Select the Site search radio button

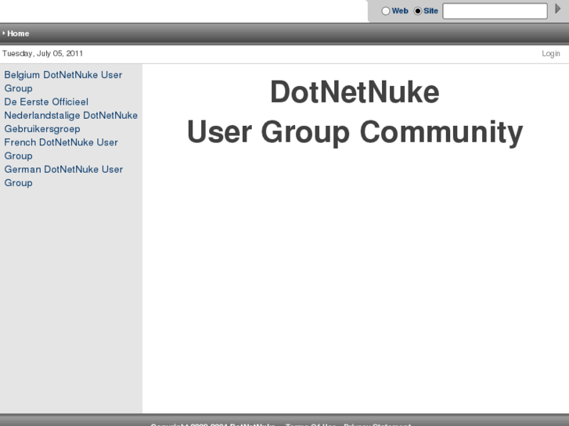418,11
